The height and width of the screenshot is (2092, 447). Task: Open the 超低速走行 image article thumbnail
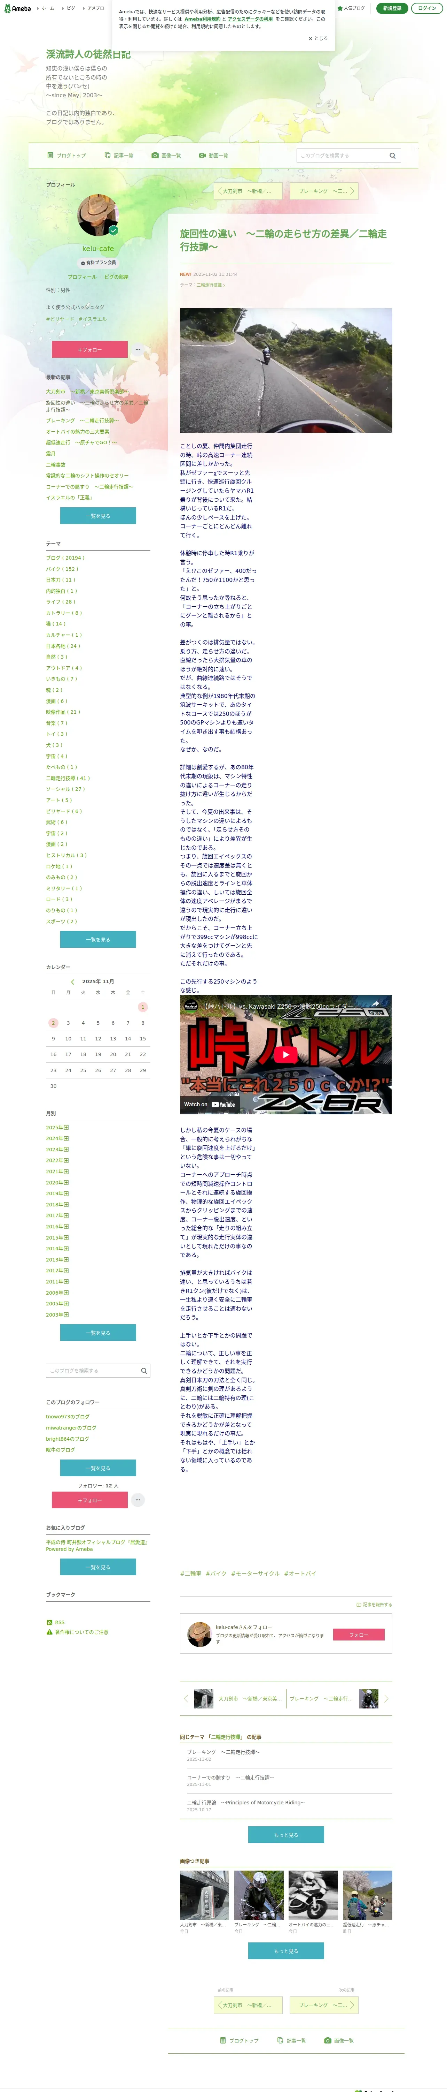point(368,1895)
